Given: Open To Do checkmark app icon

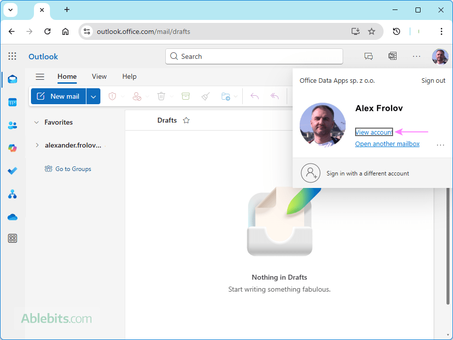Looking at the screenshot, I should [12, 170].
